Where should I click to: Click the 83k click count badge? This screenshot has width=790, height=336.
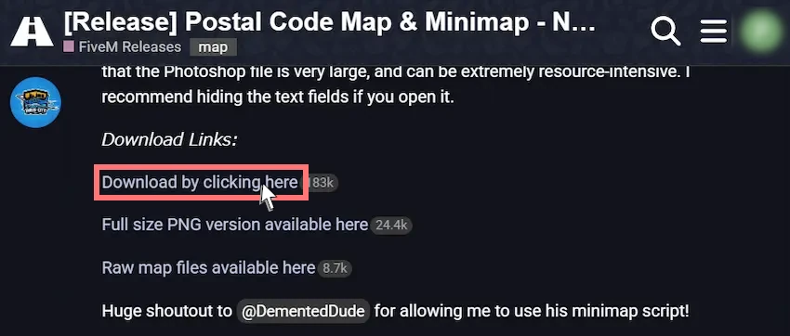tap(320, 183)
